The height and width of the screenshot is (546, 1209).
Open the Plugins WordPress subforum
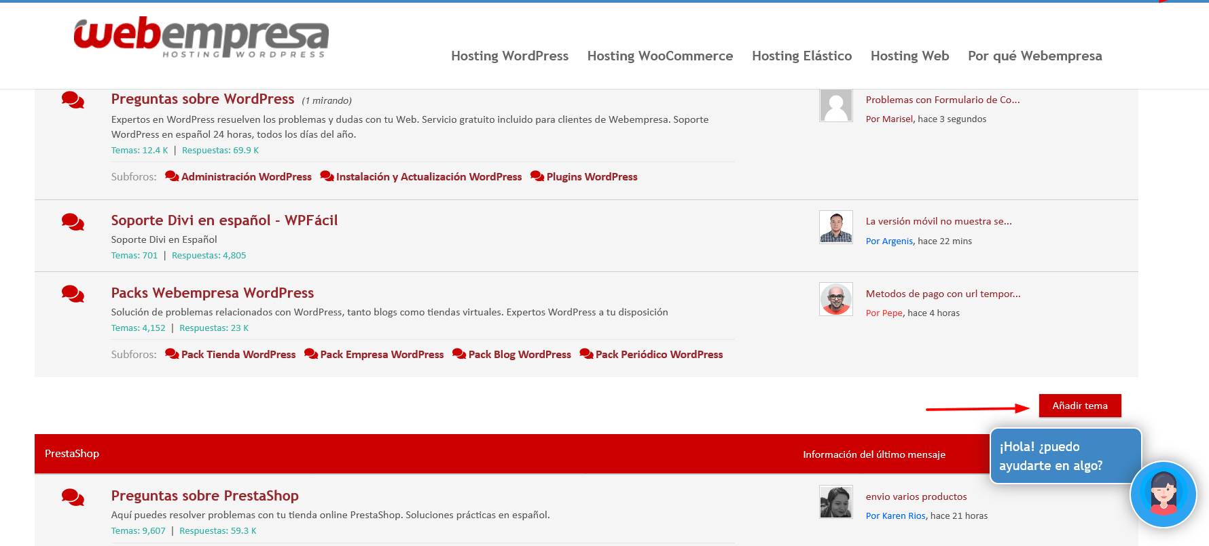tap(592, 176)
